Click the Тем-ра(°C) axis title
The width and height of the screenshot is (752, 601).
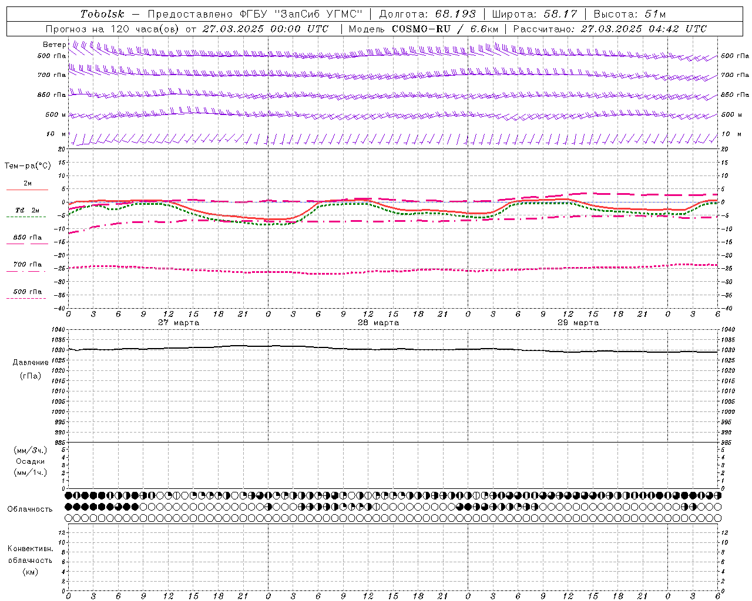tap(28, 166)
